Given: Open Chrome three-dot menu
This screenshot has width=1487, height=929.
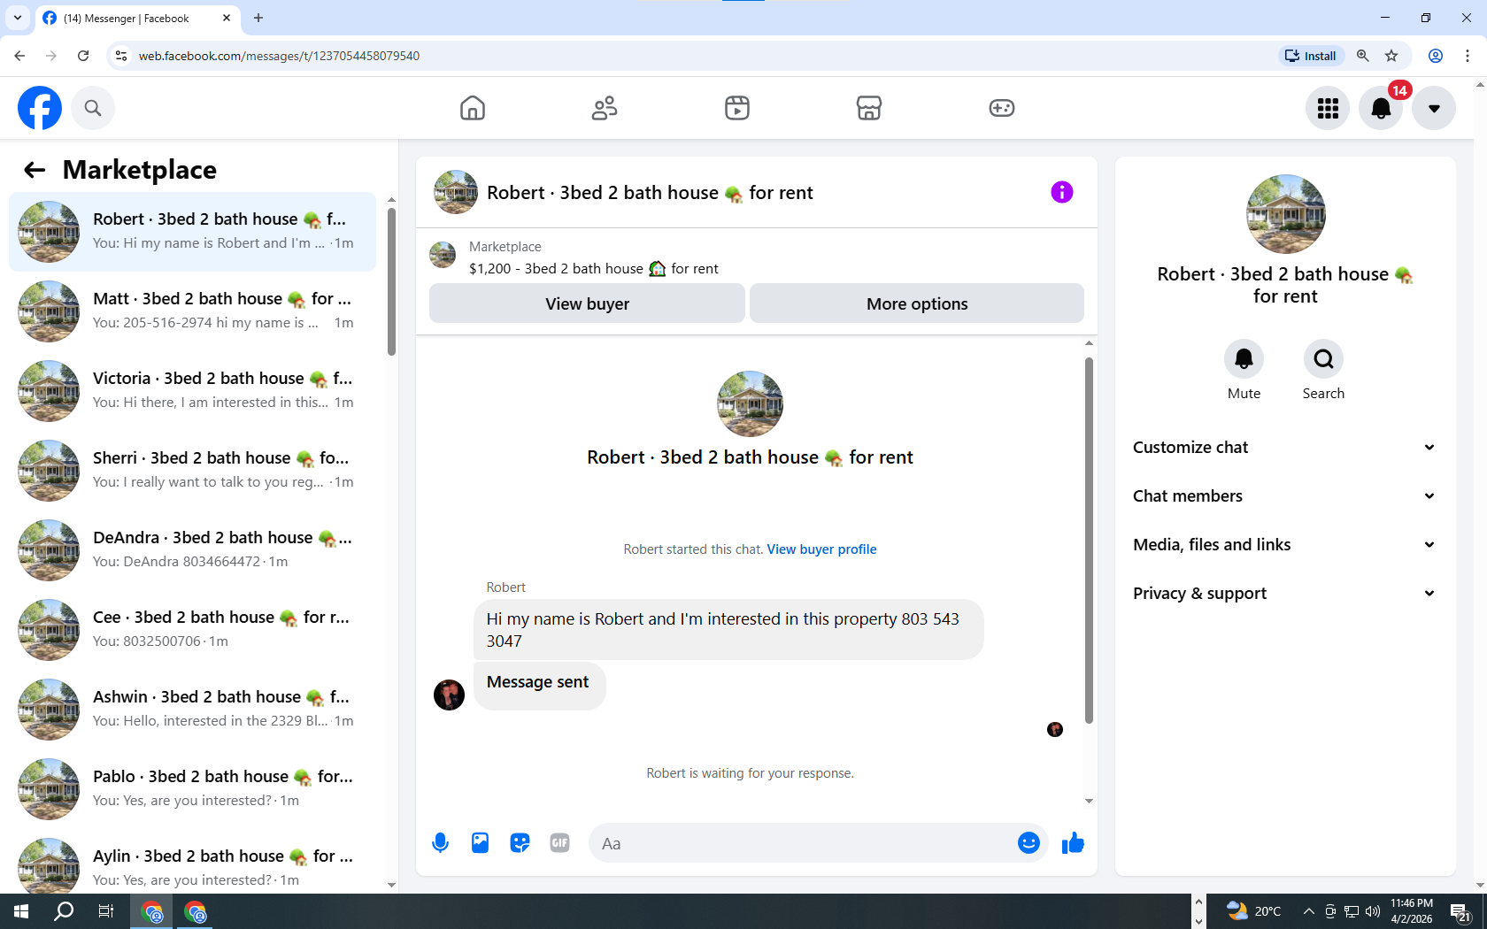Looking at the screenshot, I should 1468,56.
